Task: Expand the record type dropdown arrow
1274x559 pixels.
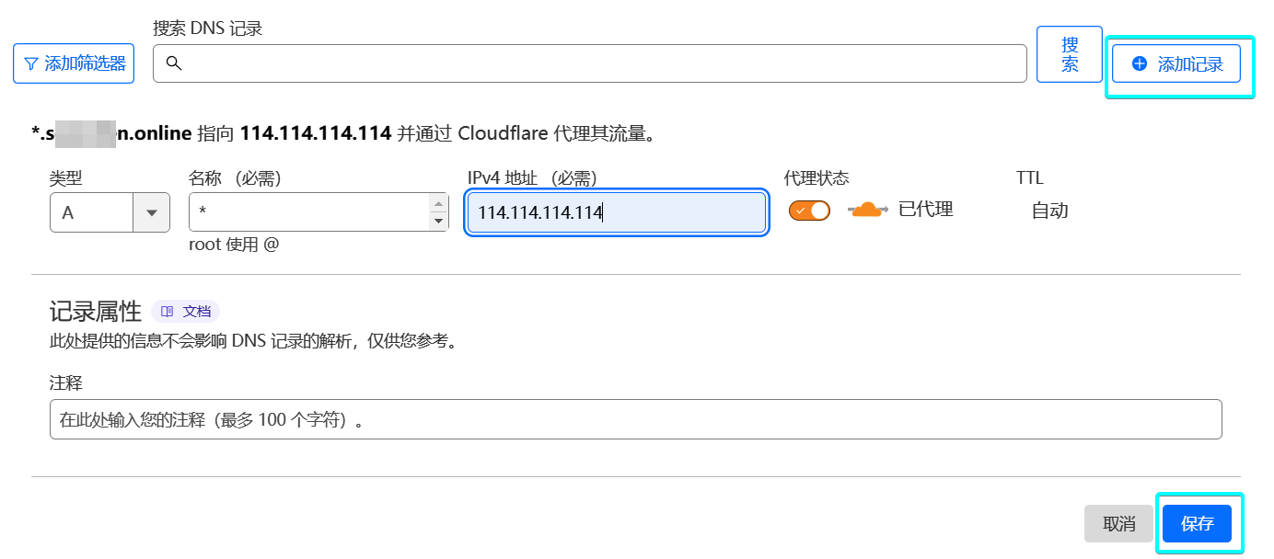Action: tap(152, 212)
